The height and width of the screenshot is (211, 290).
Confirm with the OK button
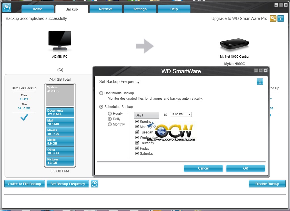pos(246,168)
